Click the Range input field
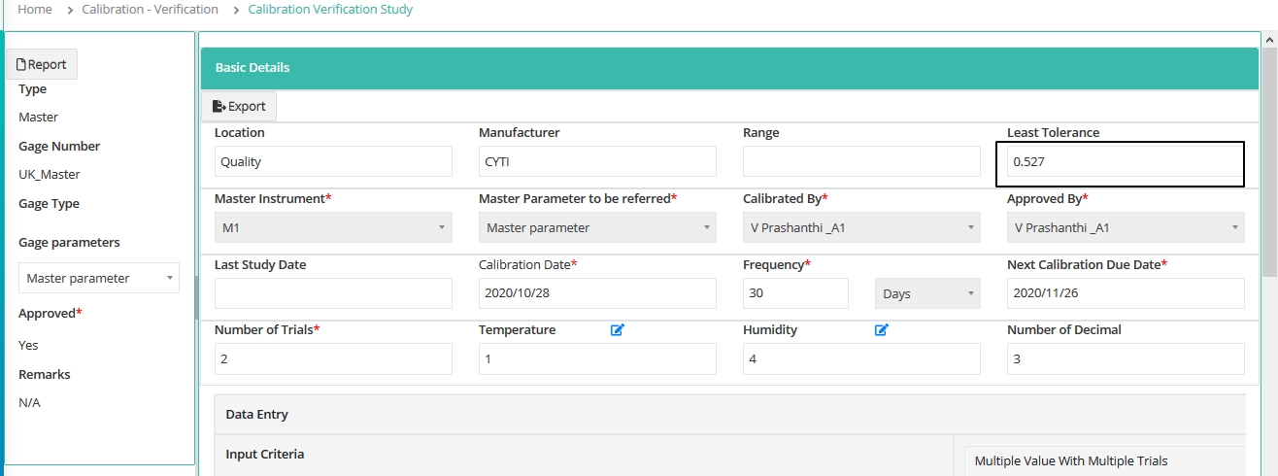1278x476 pixels. (x=861, y=161)
